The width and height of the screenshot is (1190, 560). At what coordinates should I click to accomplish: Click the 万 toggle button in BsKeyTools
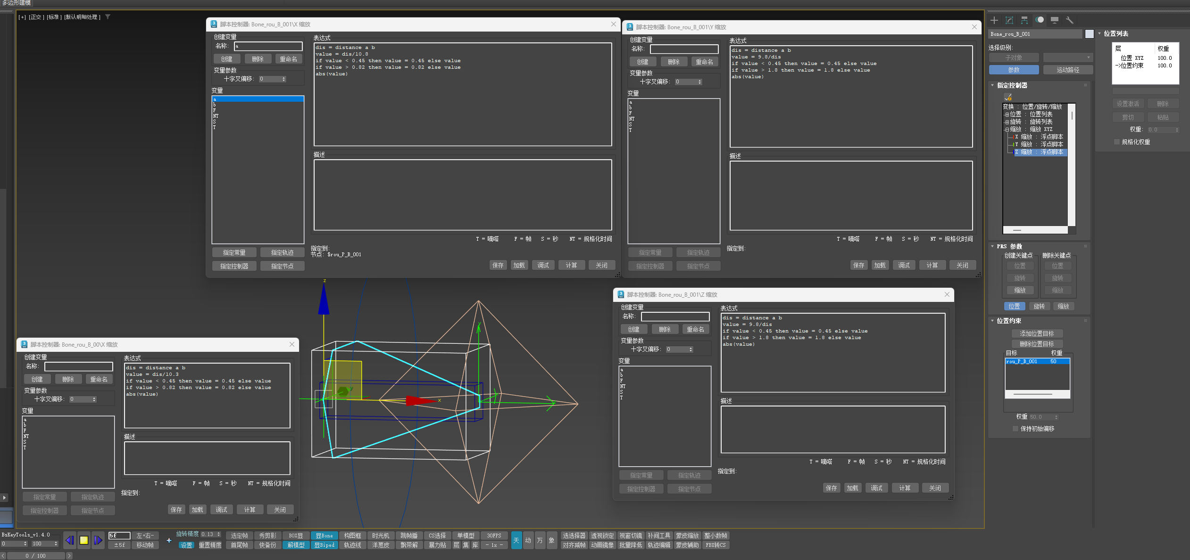pos(540,540)
